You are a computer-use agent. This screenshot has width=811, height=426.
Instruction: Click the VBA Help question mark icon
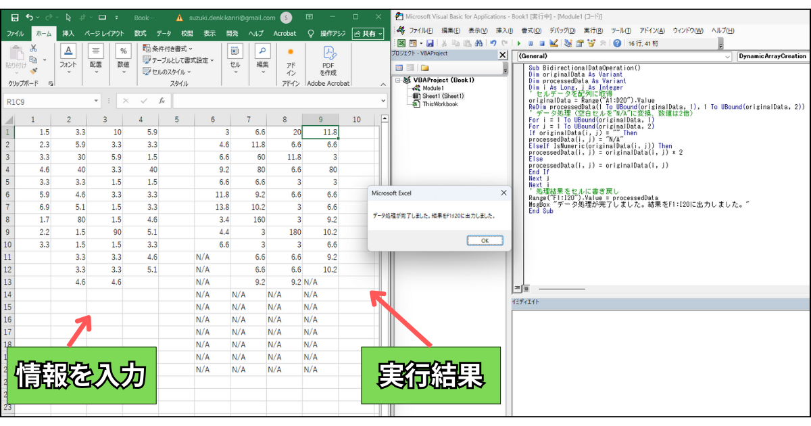click(x=617, y=43)
